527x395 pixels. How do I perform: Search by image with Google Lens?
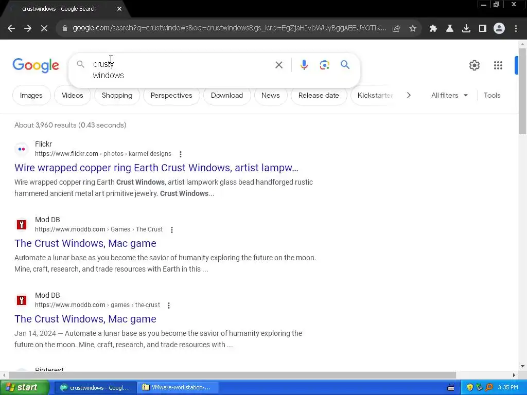point(324,65)
